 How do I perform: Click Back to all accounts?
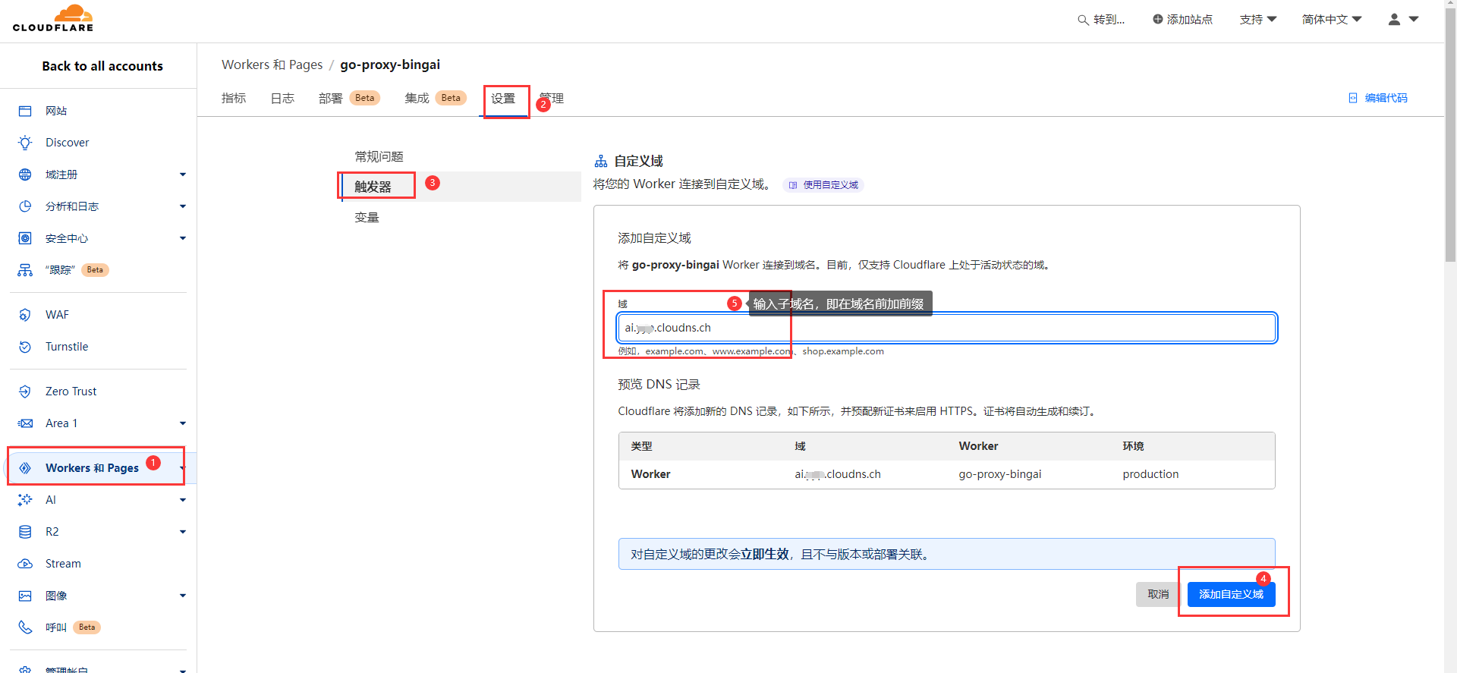pos(102,66)
